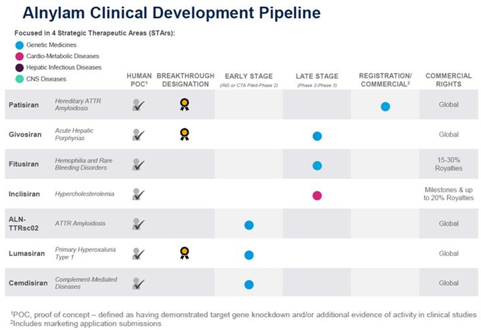Click the Inclisiran drug name

(x=26, y=194)
